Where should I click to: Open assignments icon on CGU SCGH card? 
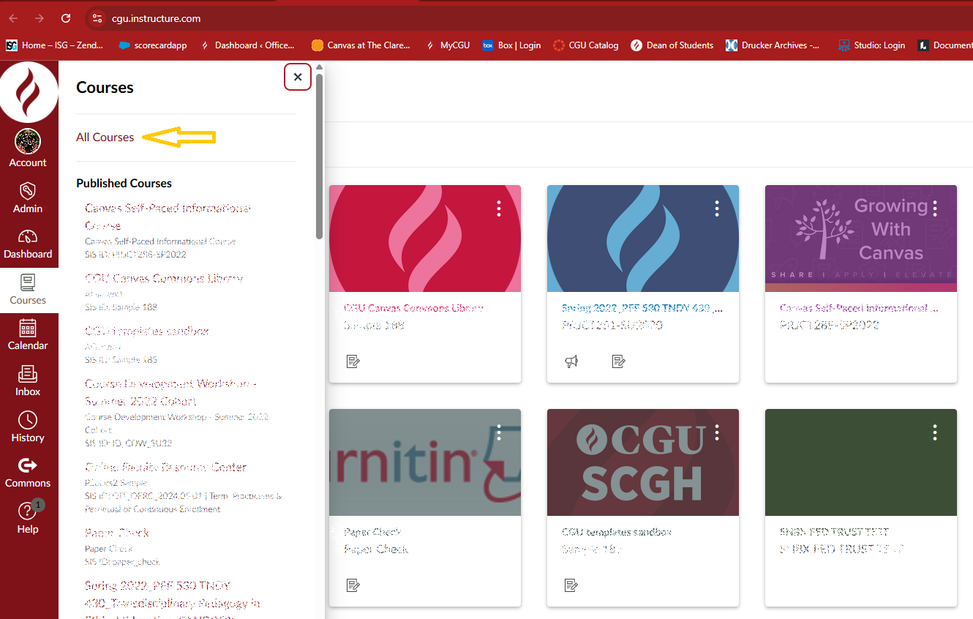(x=572, y=585)
